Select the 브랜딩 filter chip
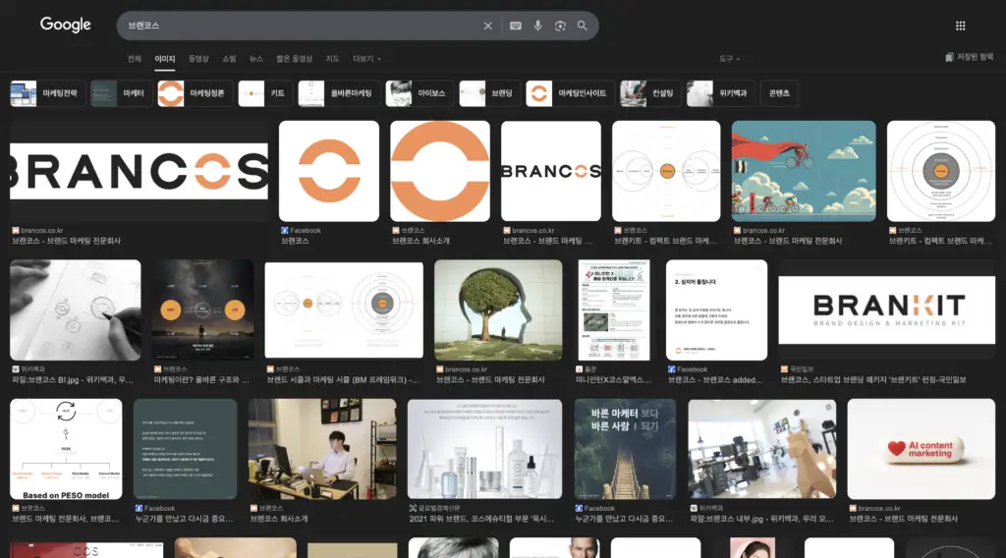Image resolution: width=1006 pixels, height=558 pixels. point(489,93)
